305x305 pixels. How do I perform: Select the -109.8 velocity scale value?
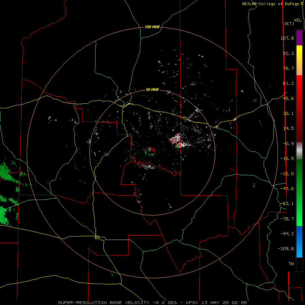[x=286, y=249]
